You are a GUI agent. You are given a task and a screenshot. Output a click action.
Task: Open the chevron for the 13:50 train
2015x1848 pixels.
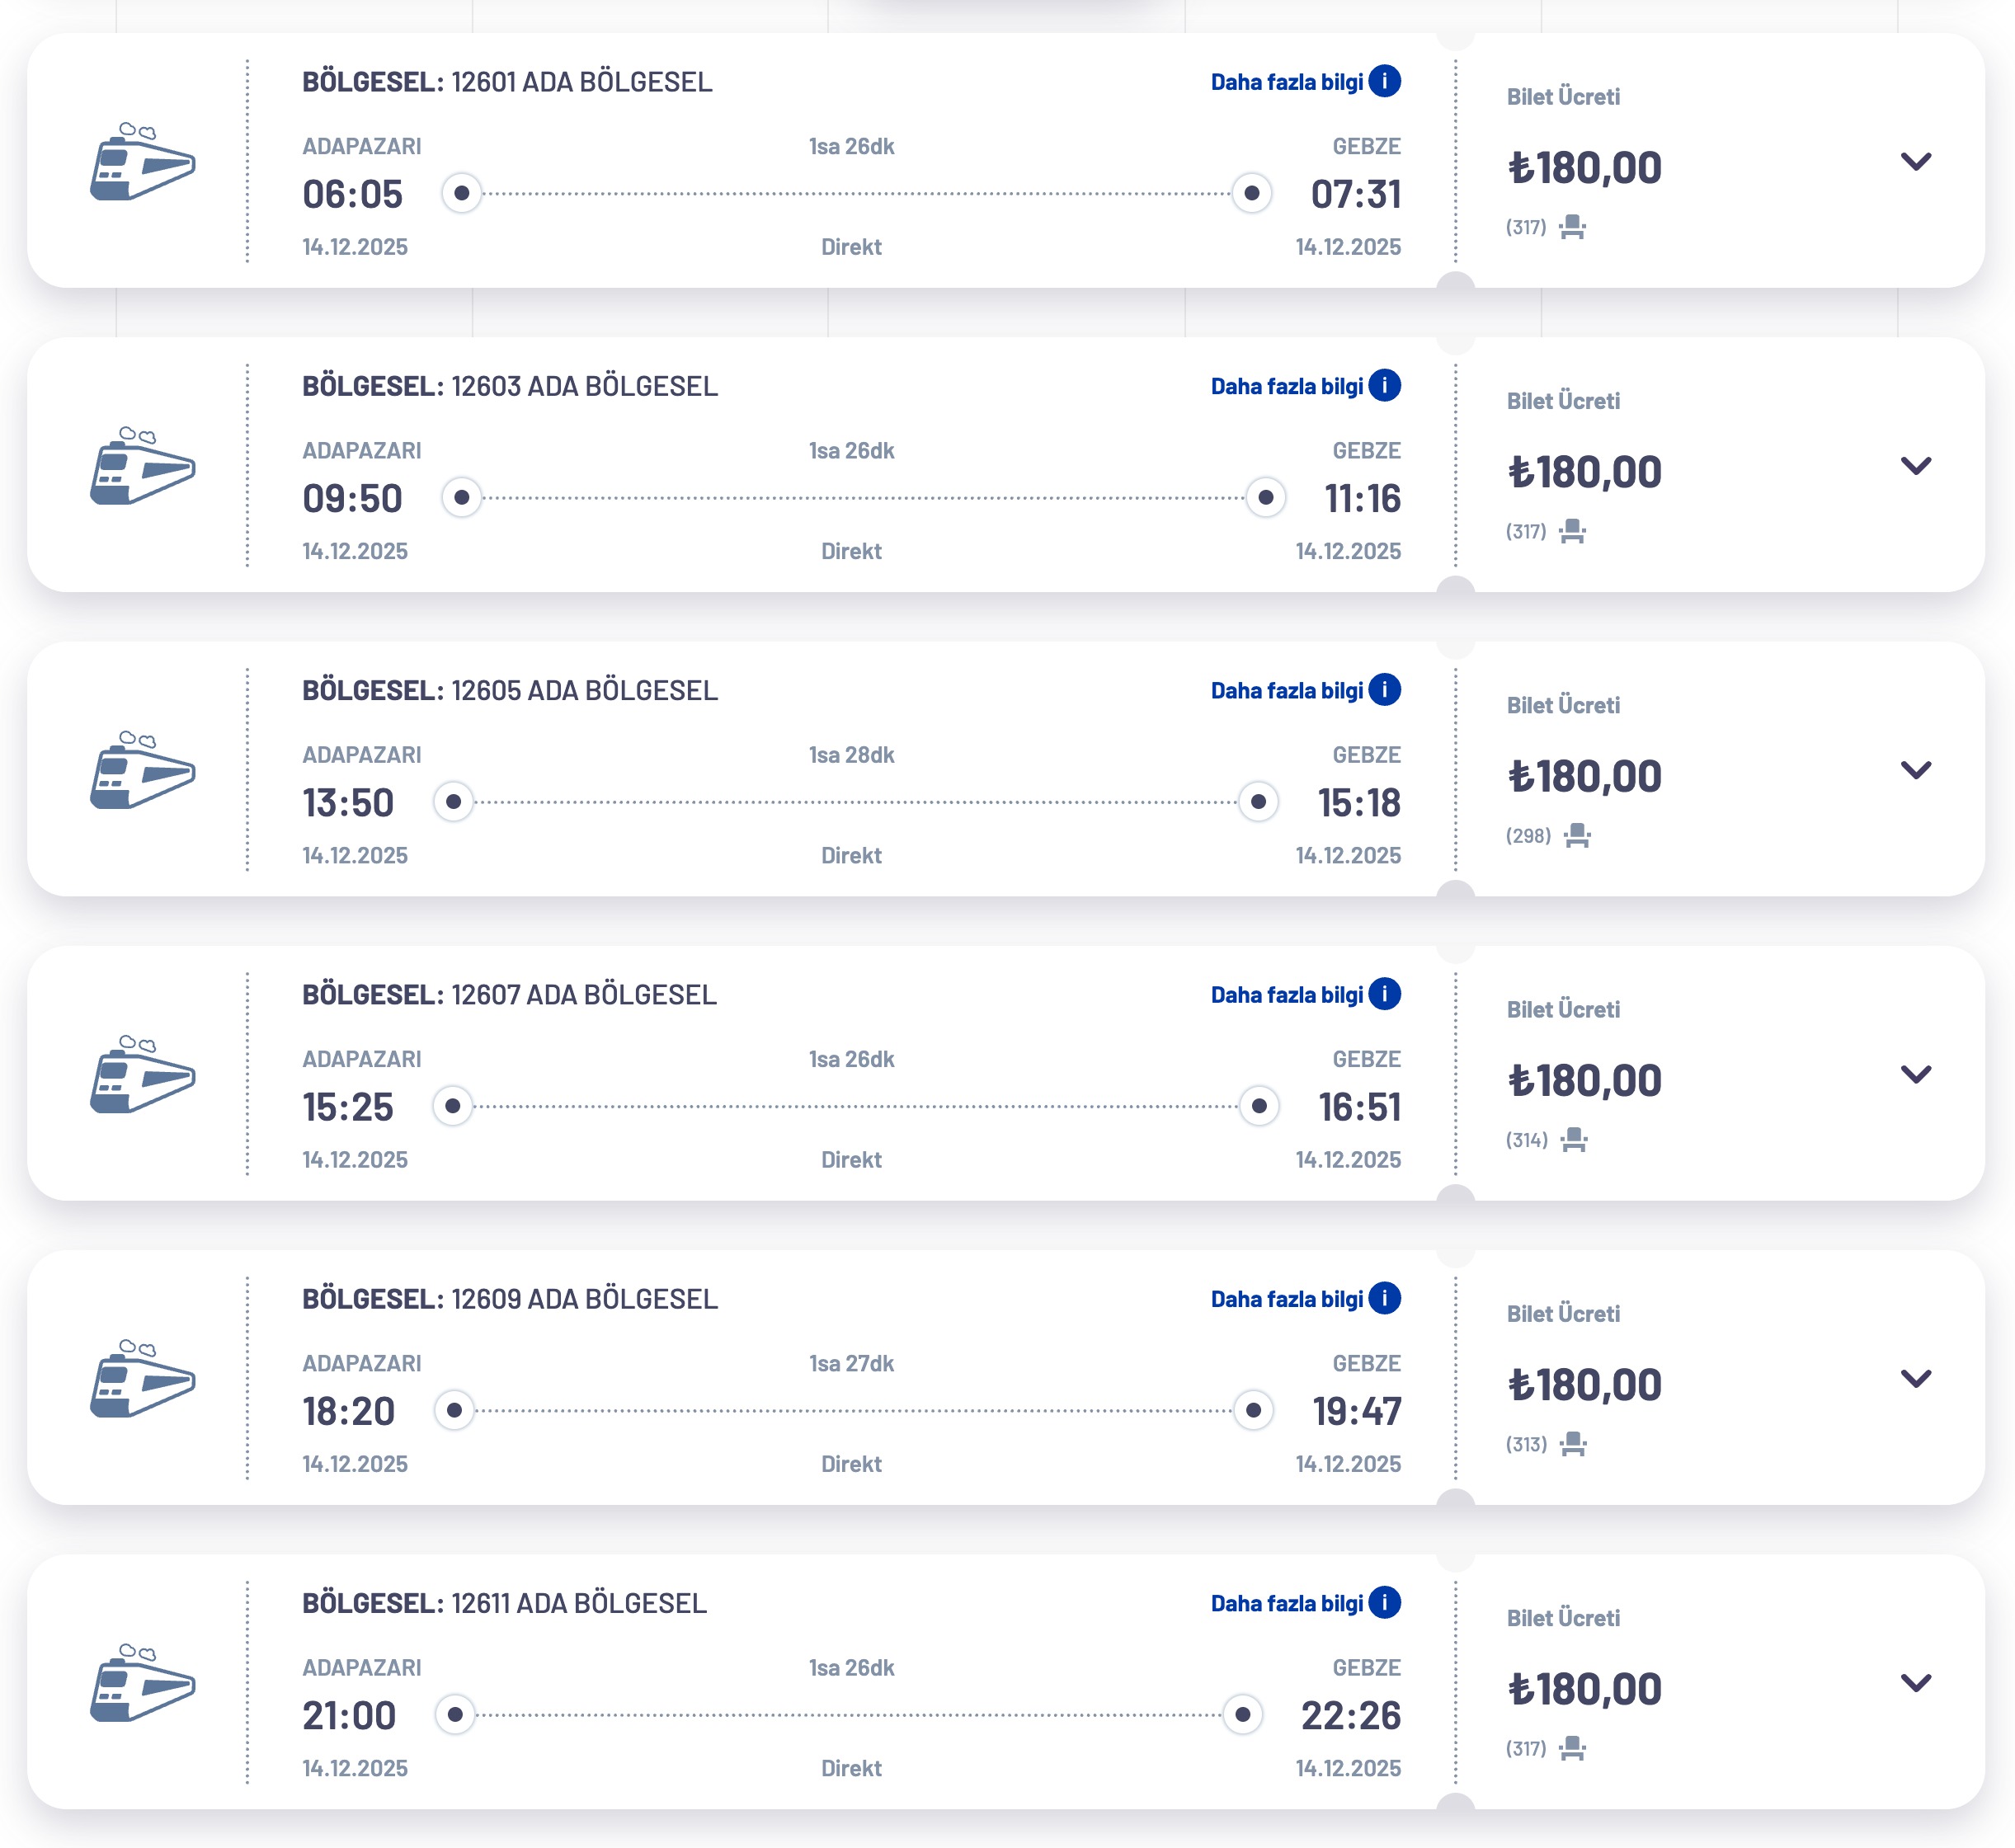1915,771
